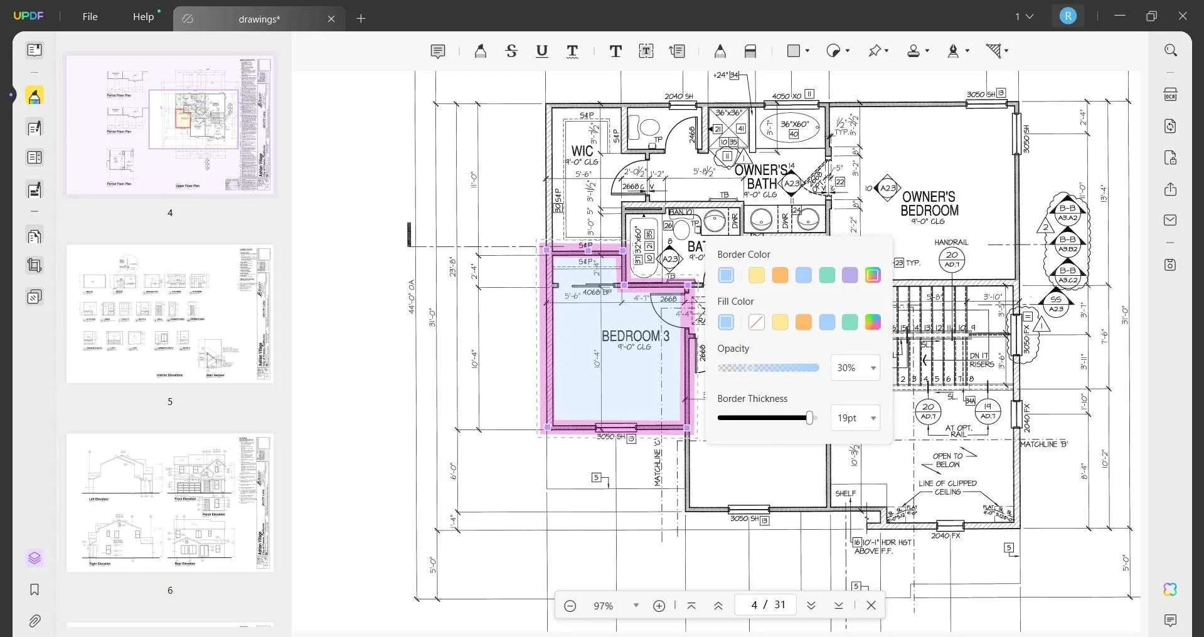Expand the open windows count dropdown
This screenshot has height=637, width=1204.
(1024, 16)
